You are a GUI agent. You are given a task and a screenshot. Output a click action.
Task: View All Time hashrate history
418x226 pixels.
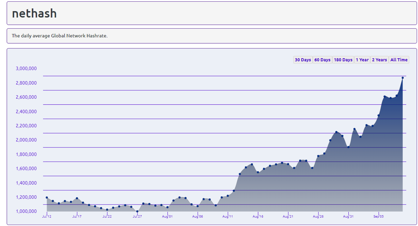coord(399,60)
